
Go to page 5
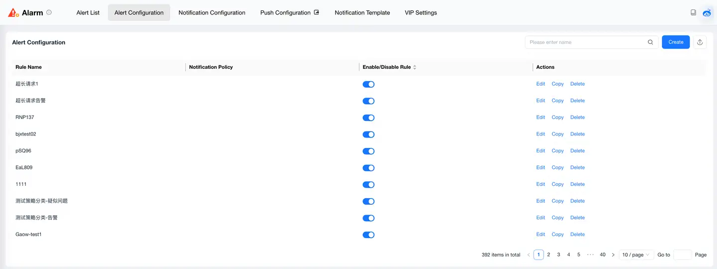pos(579,255)
